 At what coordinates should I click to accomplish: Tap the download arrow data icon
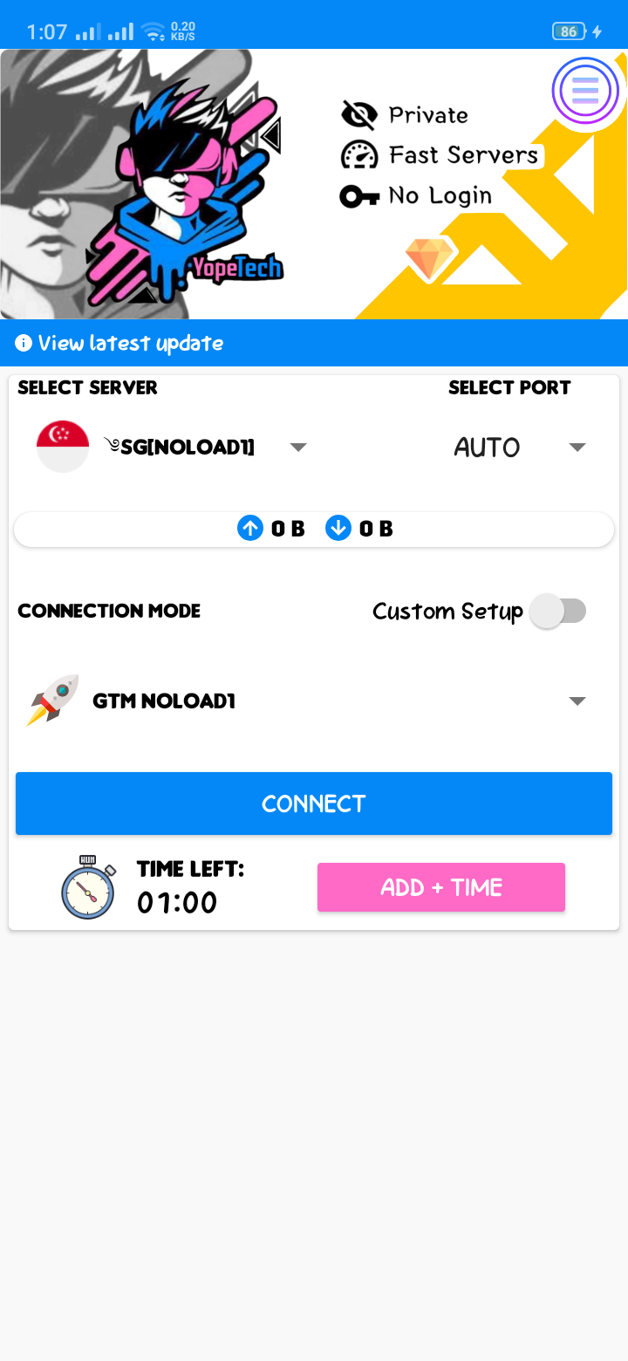point(338,528)
